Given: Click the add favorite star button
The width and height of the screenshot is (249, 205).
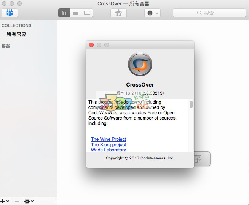Looking at the screenshot, I should 119,13.
